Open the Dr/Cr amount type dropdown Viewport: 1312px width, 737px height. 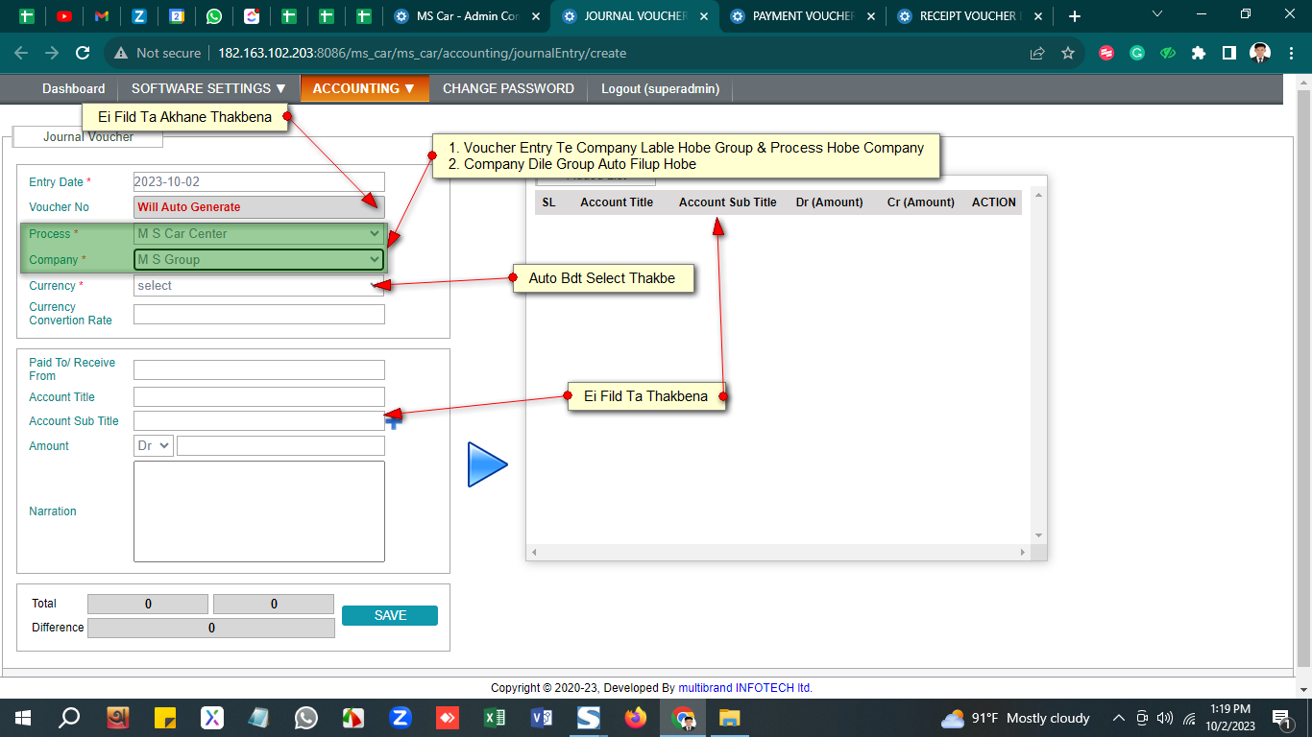pos(154,445)
